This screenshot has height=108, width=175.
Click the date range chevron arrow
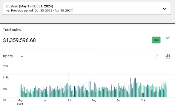click(x=164, y=9)
